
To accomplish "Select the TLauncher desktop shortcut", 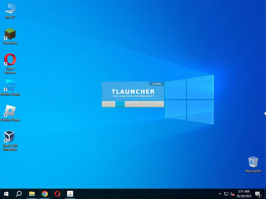I will pyautogui.click(x=10, y=36).
